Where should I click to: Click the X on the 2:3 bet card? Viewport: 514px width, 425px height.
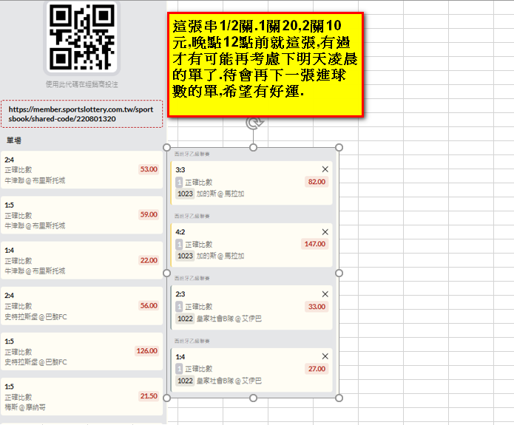point(325,294)
